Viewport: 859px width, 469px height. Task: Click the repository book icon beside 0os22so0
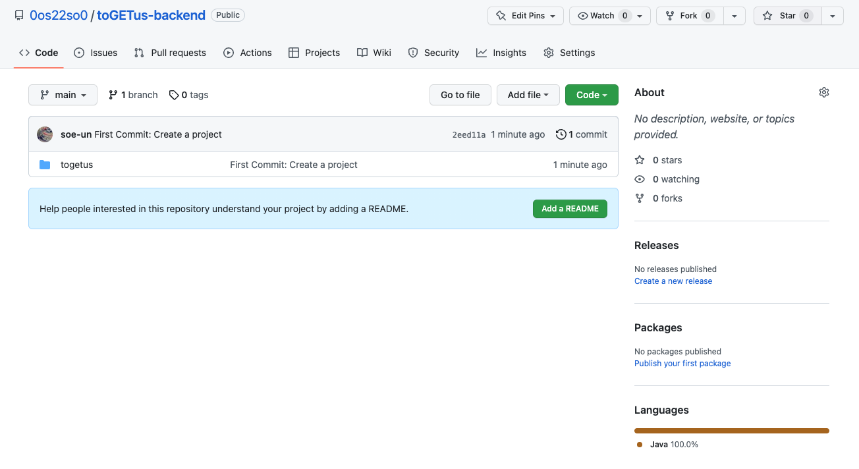pyautogui.click(x=19, y=15)
